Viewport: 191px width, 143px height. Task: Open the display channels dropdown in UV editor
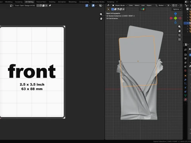(101, 6)
